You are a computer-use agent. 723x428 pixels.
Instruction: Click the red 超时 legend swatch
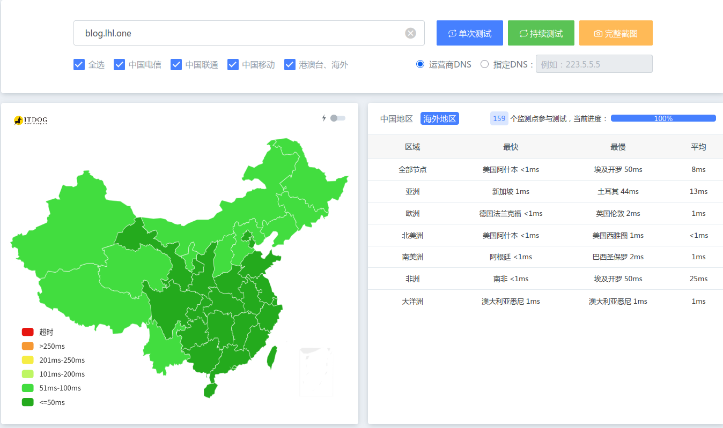pyautogui.click(x=27, y=332)
